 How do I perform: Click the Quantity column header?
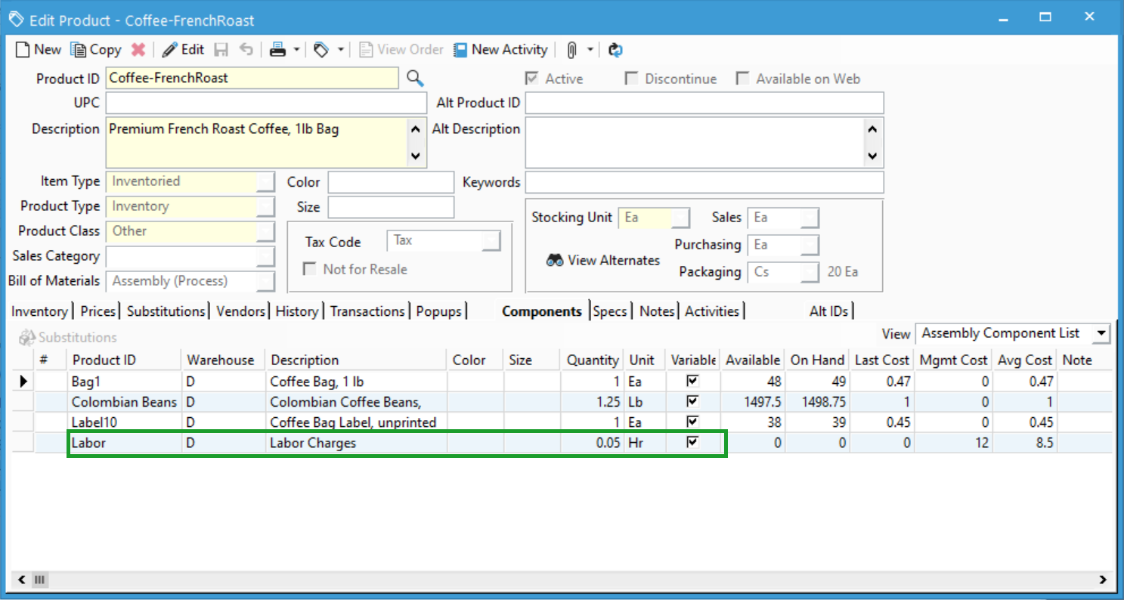point(593,360)
